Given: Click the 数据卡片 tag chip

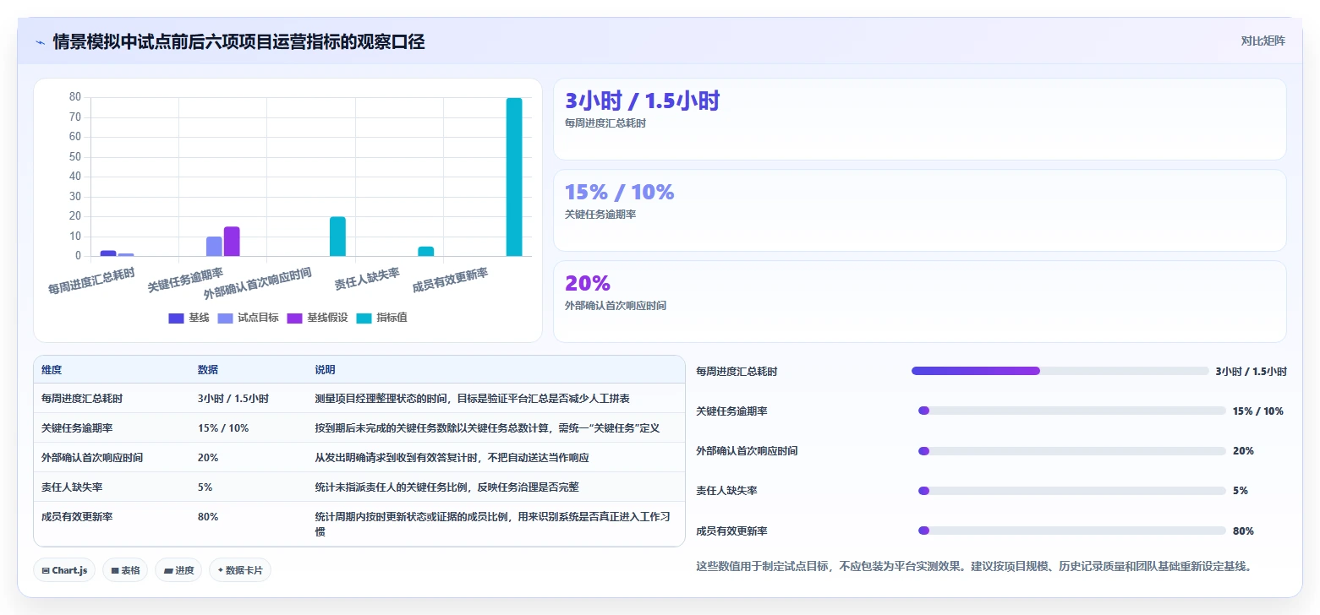Looking at the screenshot, I should tap(240, 570).
